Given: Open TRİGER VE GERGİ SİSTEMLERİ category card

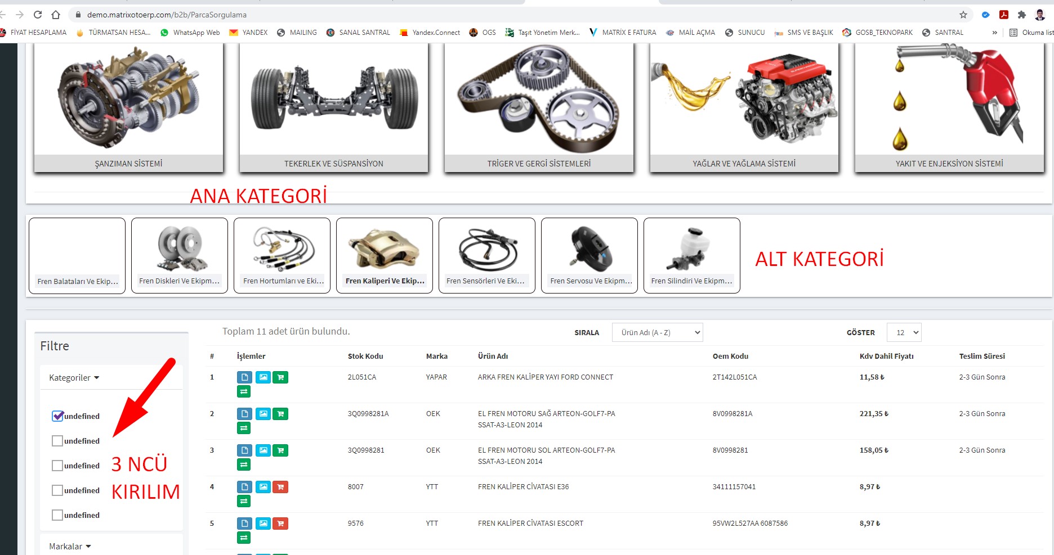Looking at the screenshot, I should click(x=539, y=107).
